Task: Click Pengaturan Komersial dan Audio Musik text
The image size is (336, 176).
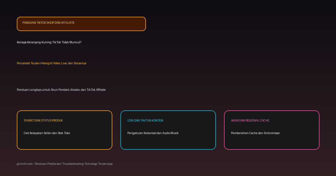Action: [153, 133]
